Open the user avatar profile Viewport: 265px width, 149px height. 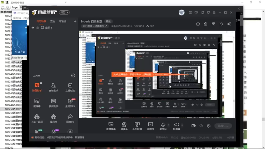click(x=181, y=13)
